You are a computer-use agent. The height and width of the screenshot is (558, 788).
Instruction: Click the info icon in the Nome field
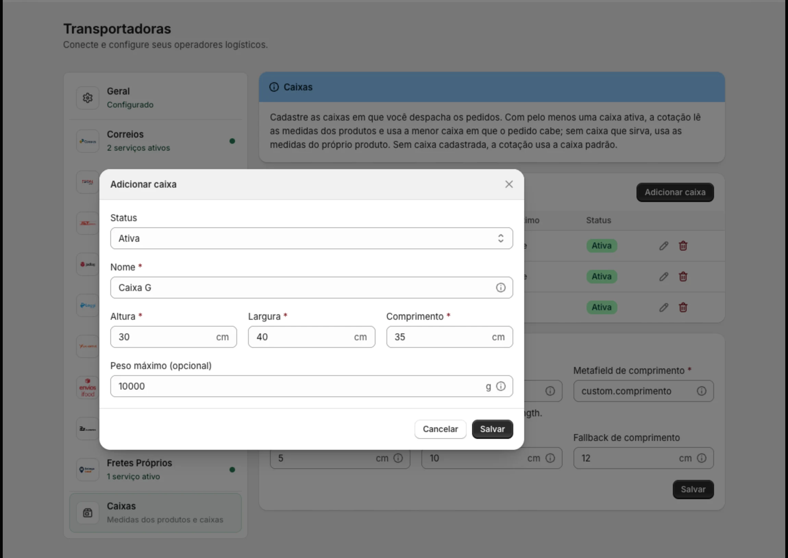click(x=501, y=288)
